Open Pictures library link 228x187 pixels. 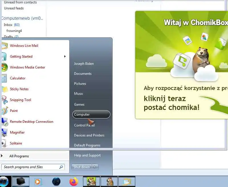tap(80, 84)
